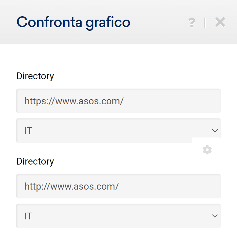Click the first Directory label
This screenshot has width=237, height=237.
pos(35,76)
